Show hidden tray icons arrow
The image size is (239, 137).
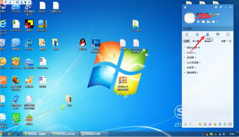click(x=203, y=134)
